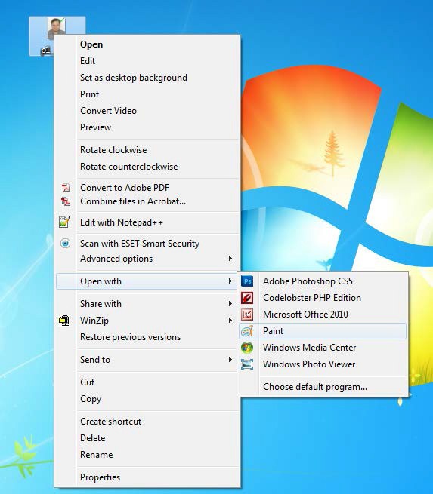Screen dimensions: 433x494
Task: Choose Rename from the context menu
Action: pos(147,455)
